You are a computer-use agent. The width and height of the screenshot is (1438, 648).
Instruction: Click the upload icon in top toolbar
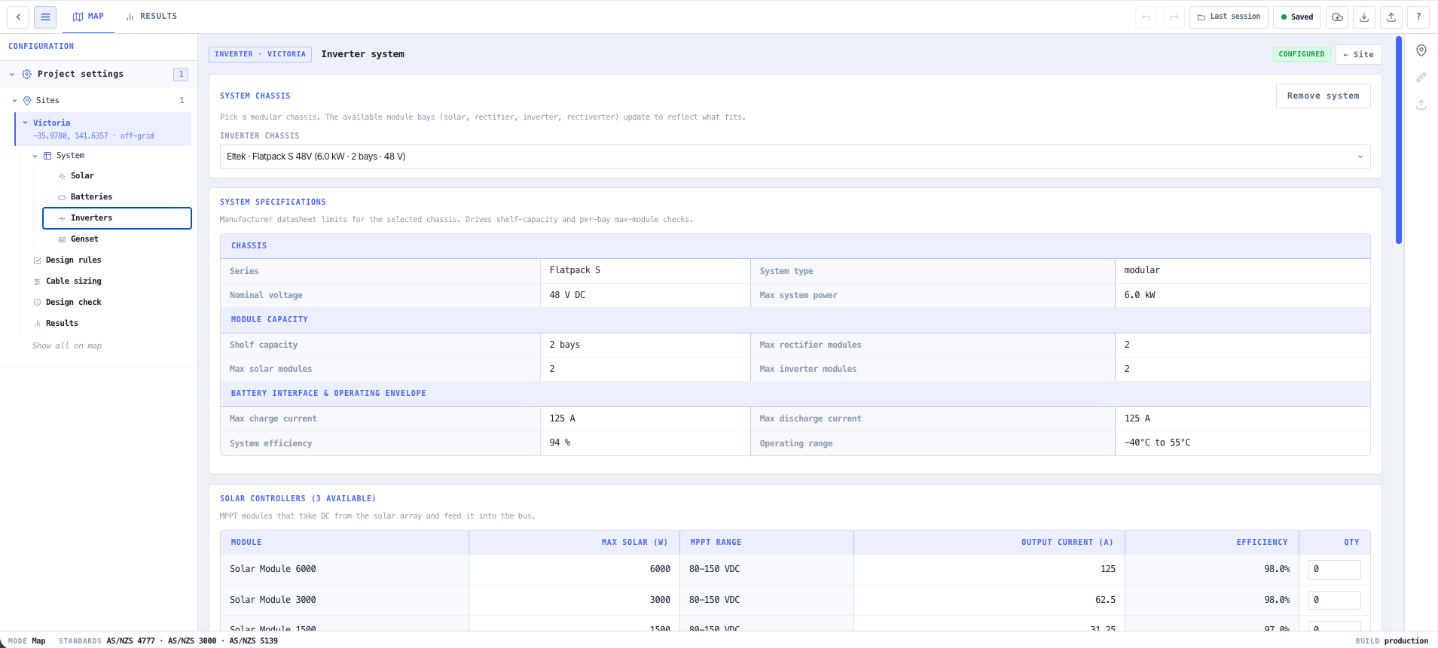1391,17
